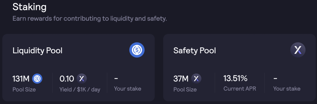Viewport: 317px width, 104px height.
Task: Select the 13.51% APR value
Action: click(x=236, y=78)
